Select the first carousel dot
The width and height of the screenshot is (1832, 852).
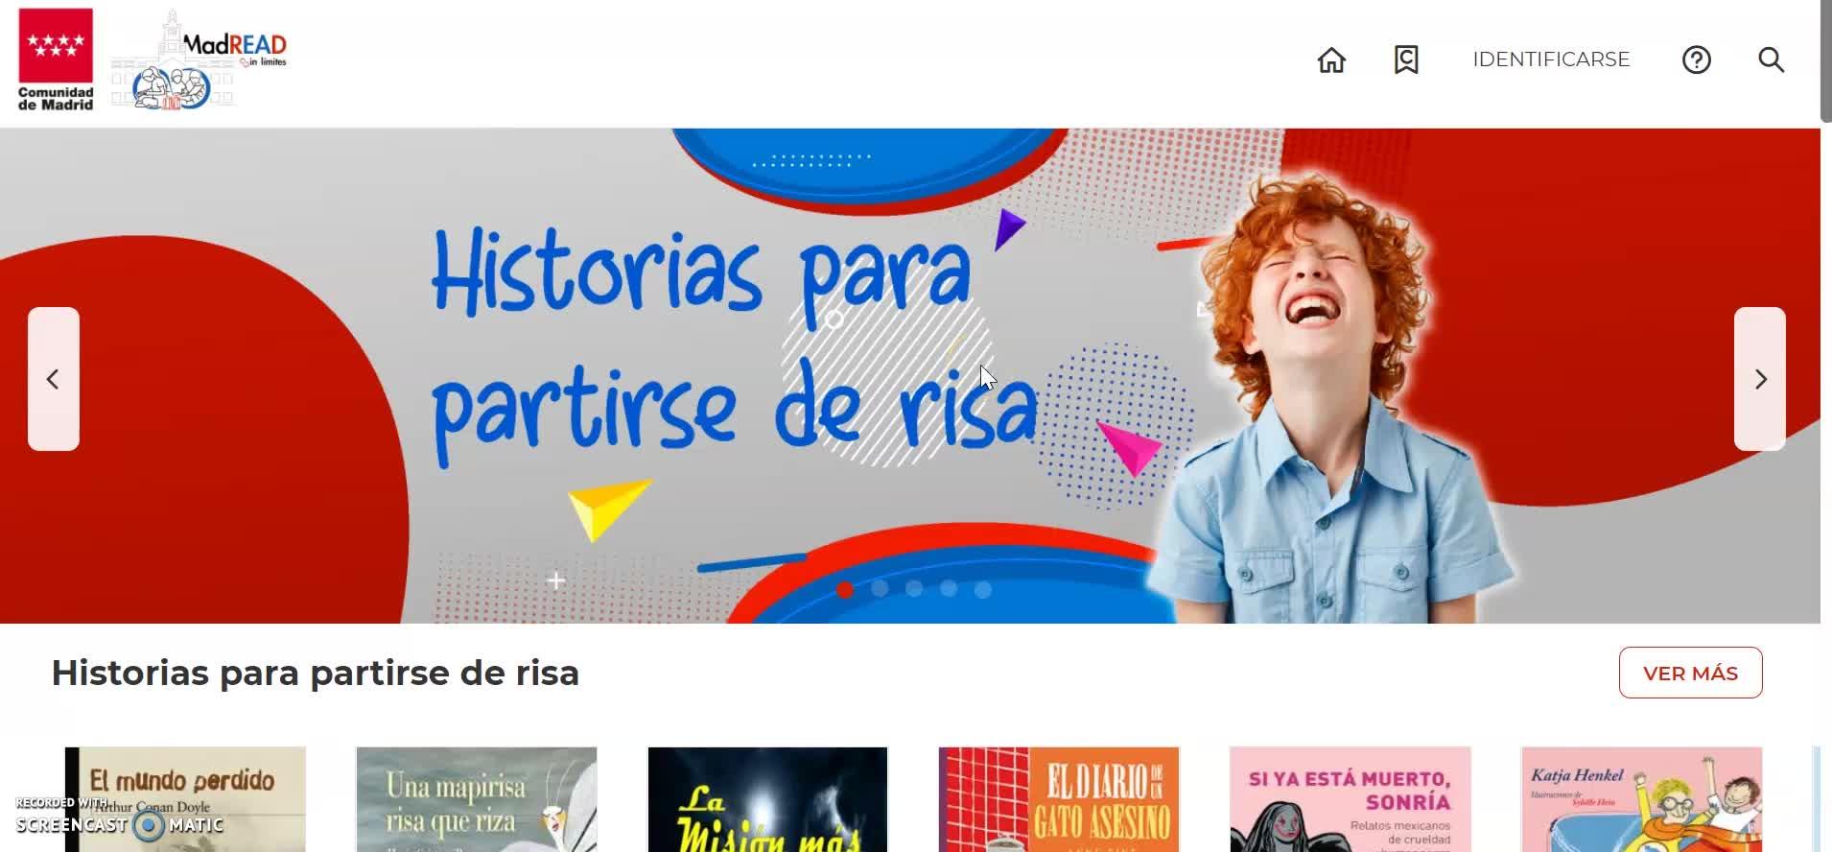pyautogui.click(x=845, y=590)
